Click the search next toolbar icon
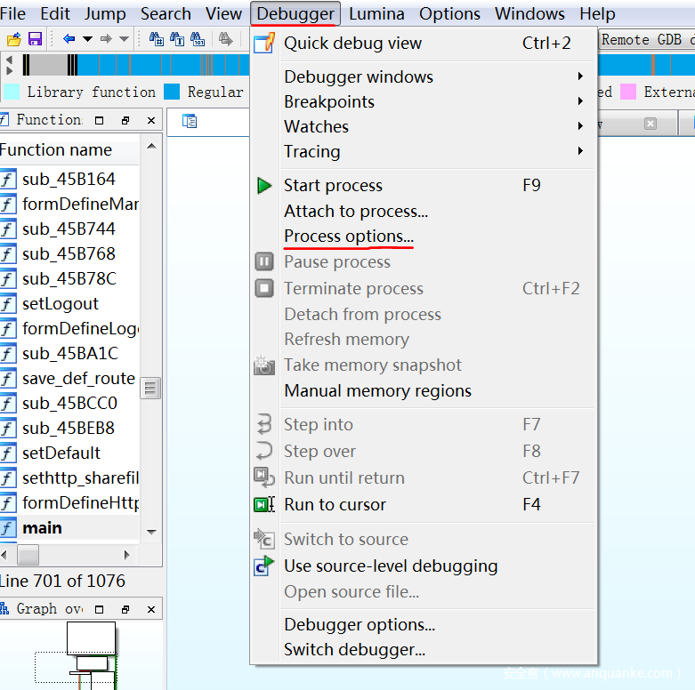Screen dimensions: 695x690 [226, 39]
